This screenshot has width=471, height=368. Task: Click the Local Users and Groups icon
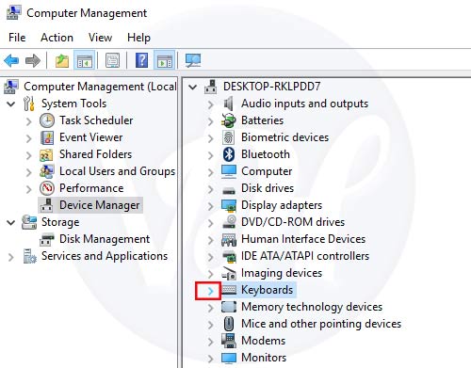pyautogui.click(x=46, y=171)
